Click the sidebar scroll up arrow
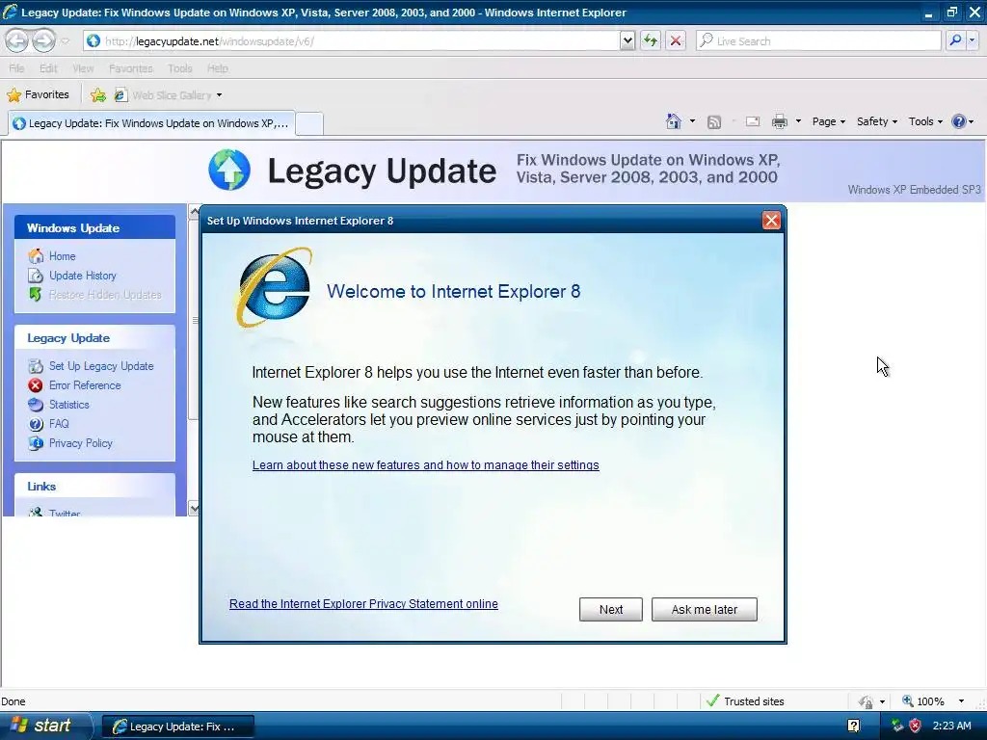This screenshot has width=987, height=740. coord(194,211)
